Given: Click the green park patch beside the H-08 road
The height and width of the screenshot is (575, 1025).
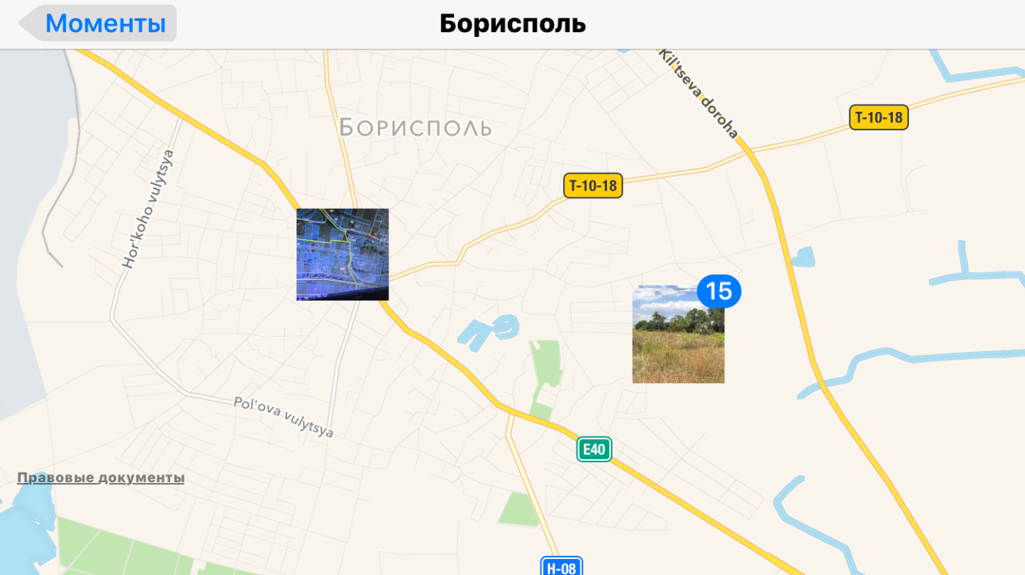Looking at the screenshot, I should 519,509.
